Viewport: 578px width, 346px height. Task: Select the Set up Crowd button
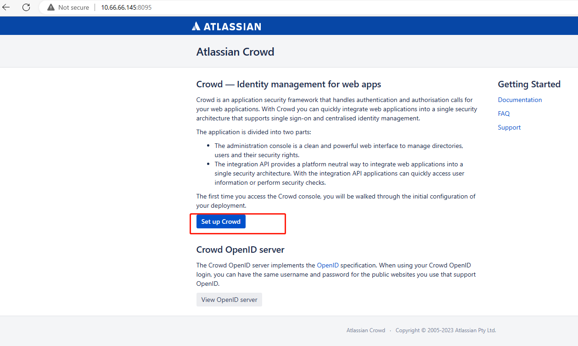[x=221, y=221]
